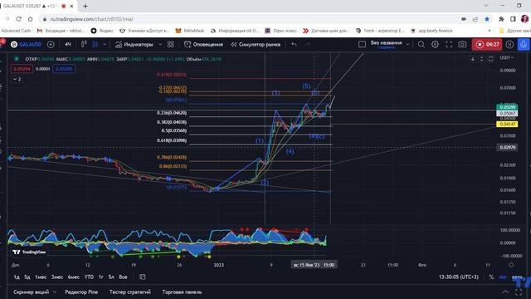
Task: Open the timezone menu 13:30:05 (UTC+3)
Action: click(x=459, y=277)
